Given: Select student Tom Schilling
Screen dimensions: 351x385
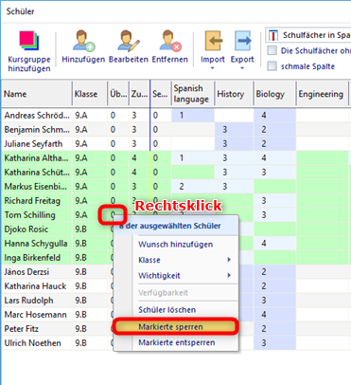Looking at the screenshot, I should click(29, 215).
